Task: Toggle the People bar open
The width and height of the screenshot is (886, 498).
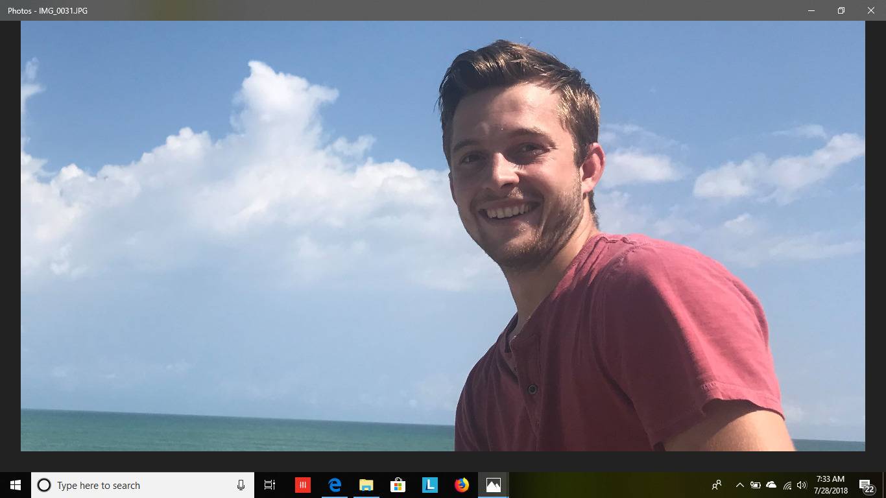Action: [716, 484]
